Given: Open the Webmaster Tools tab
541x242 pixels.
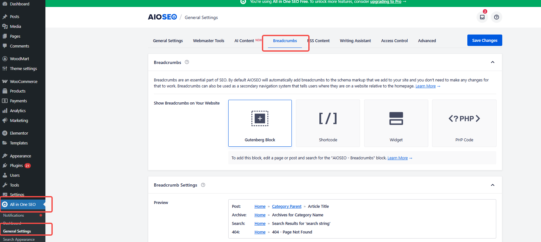Looking at the screenshot, I should coord(208,41).
